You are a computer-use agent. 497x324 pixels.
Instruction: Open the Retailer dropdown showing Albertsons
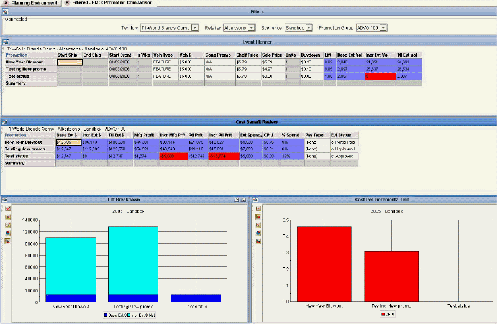tap(252, 28)
